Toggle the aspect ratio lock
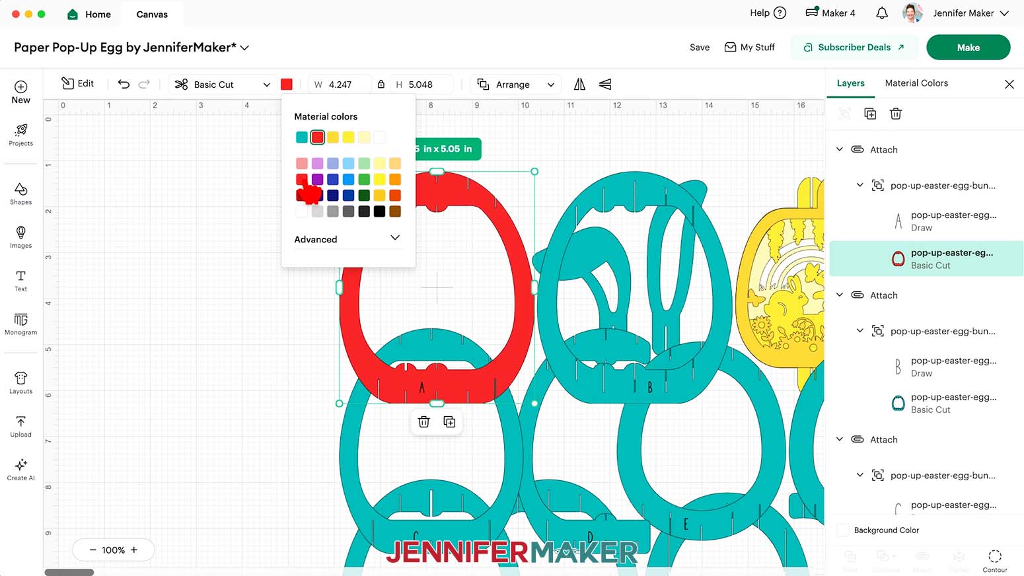The height and width of the screenshot is (576, 1024). click(381, 85)
